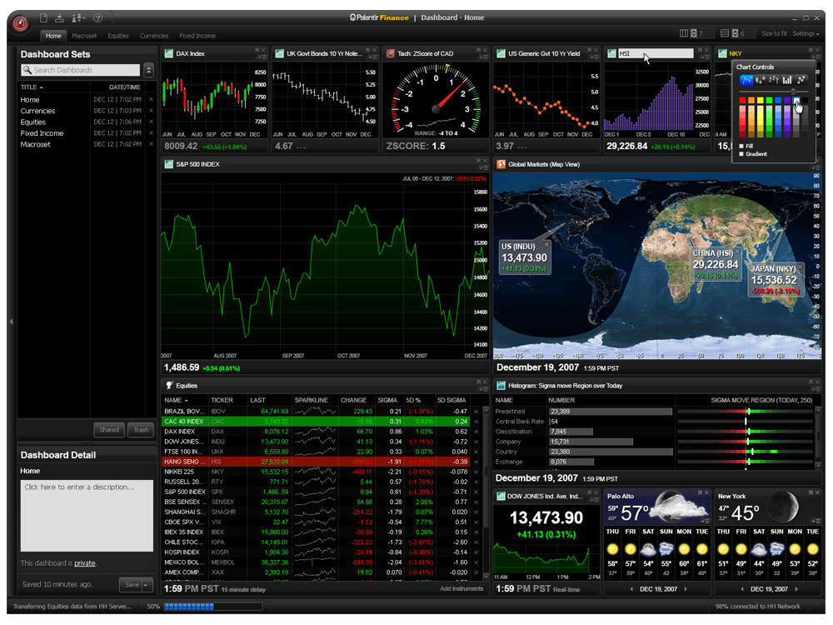Switch to the Macroset tab
833x625 pixels.
[84, 36]
